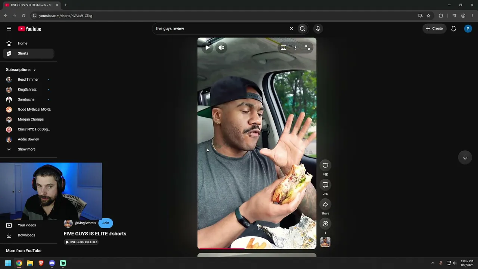This screenshot has height=269, width=478.
Task: Open Addie Bowley channel
Action: [28, 139]
